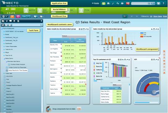Click pencil icon in Top 10 customers header

click(x=127, y=60)
